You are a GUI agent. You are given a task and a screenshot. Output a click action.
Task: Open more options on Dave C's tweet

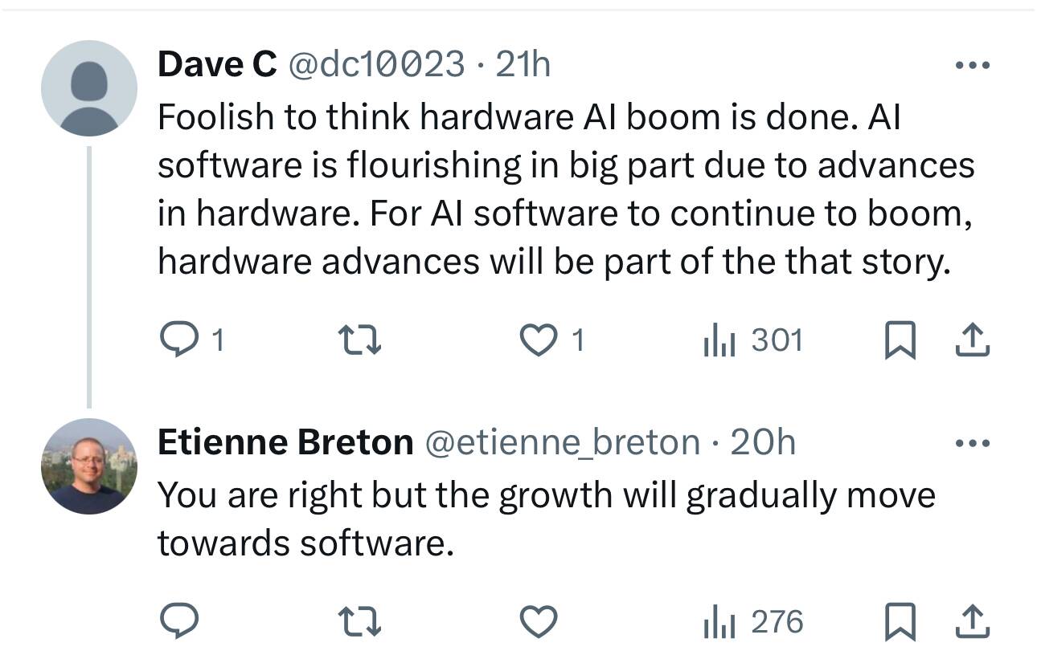pos(973,65)
